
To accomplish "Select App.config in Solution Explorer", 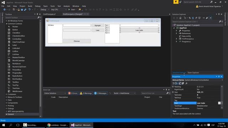I will 186,36.
